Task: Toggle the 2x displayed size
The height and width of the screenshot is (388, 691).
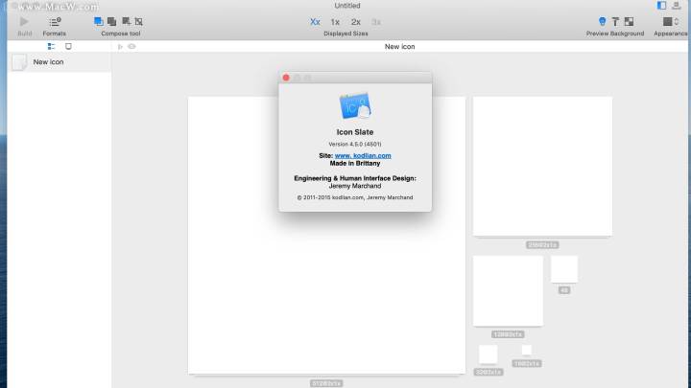Action: [x=356, y=21]
